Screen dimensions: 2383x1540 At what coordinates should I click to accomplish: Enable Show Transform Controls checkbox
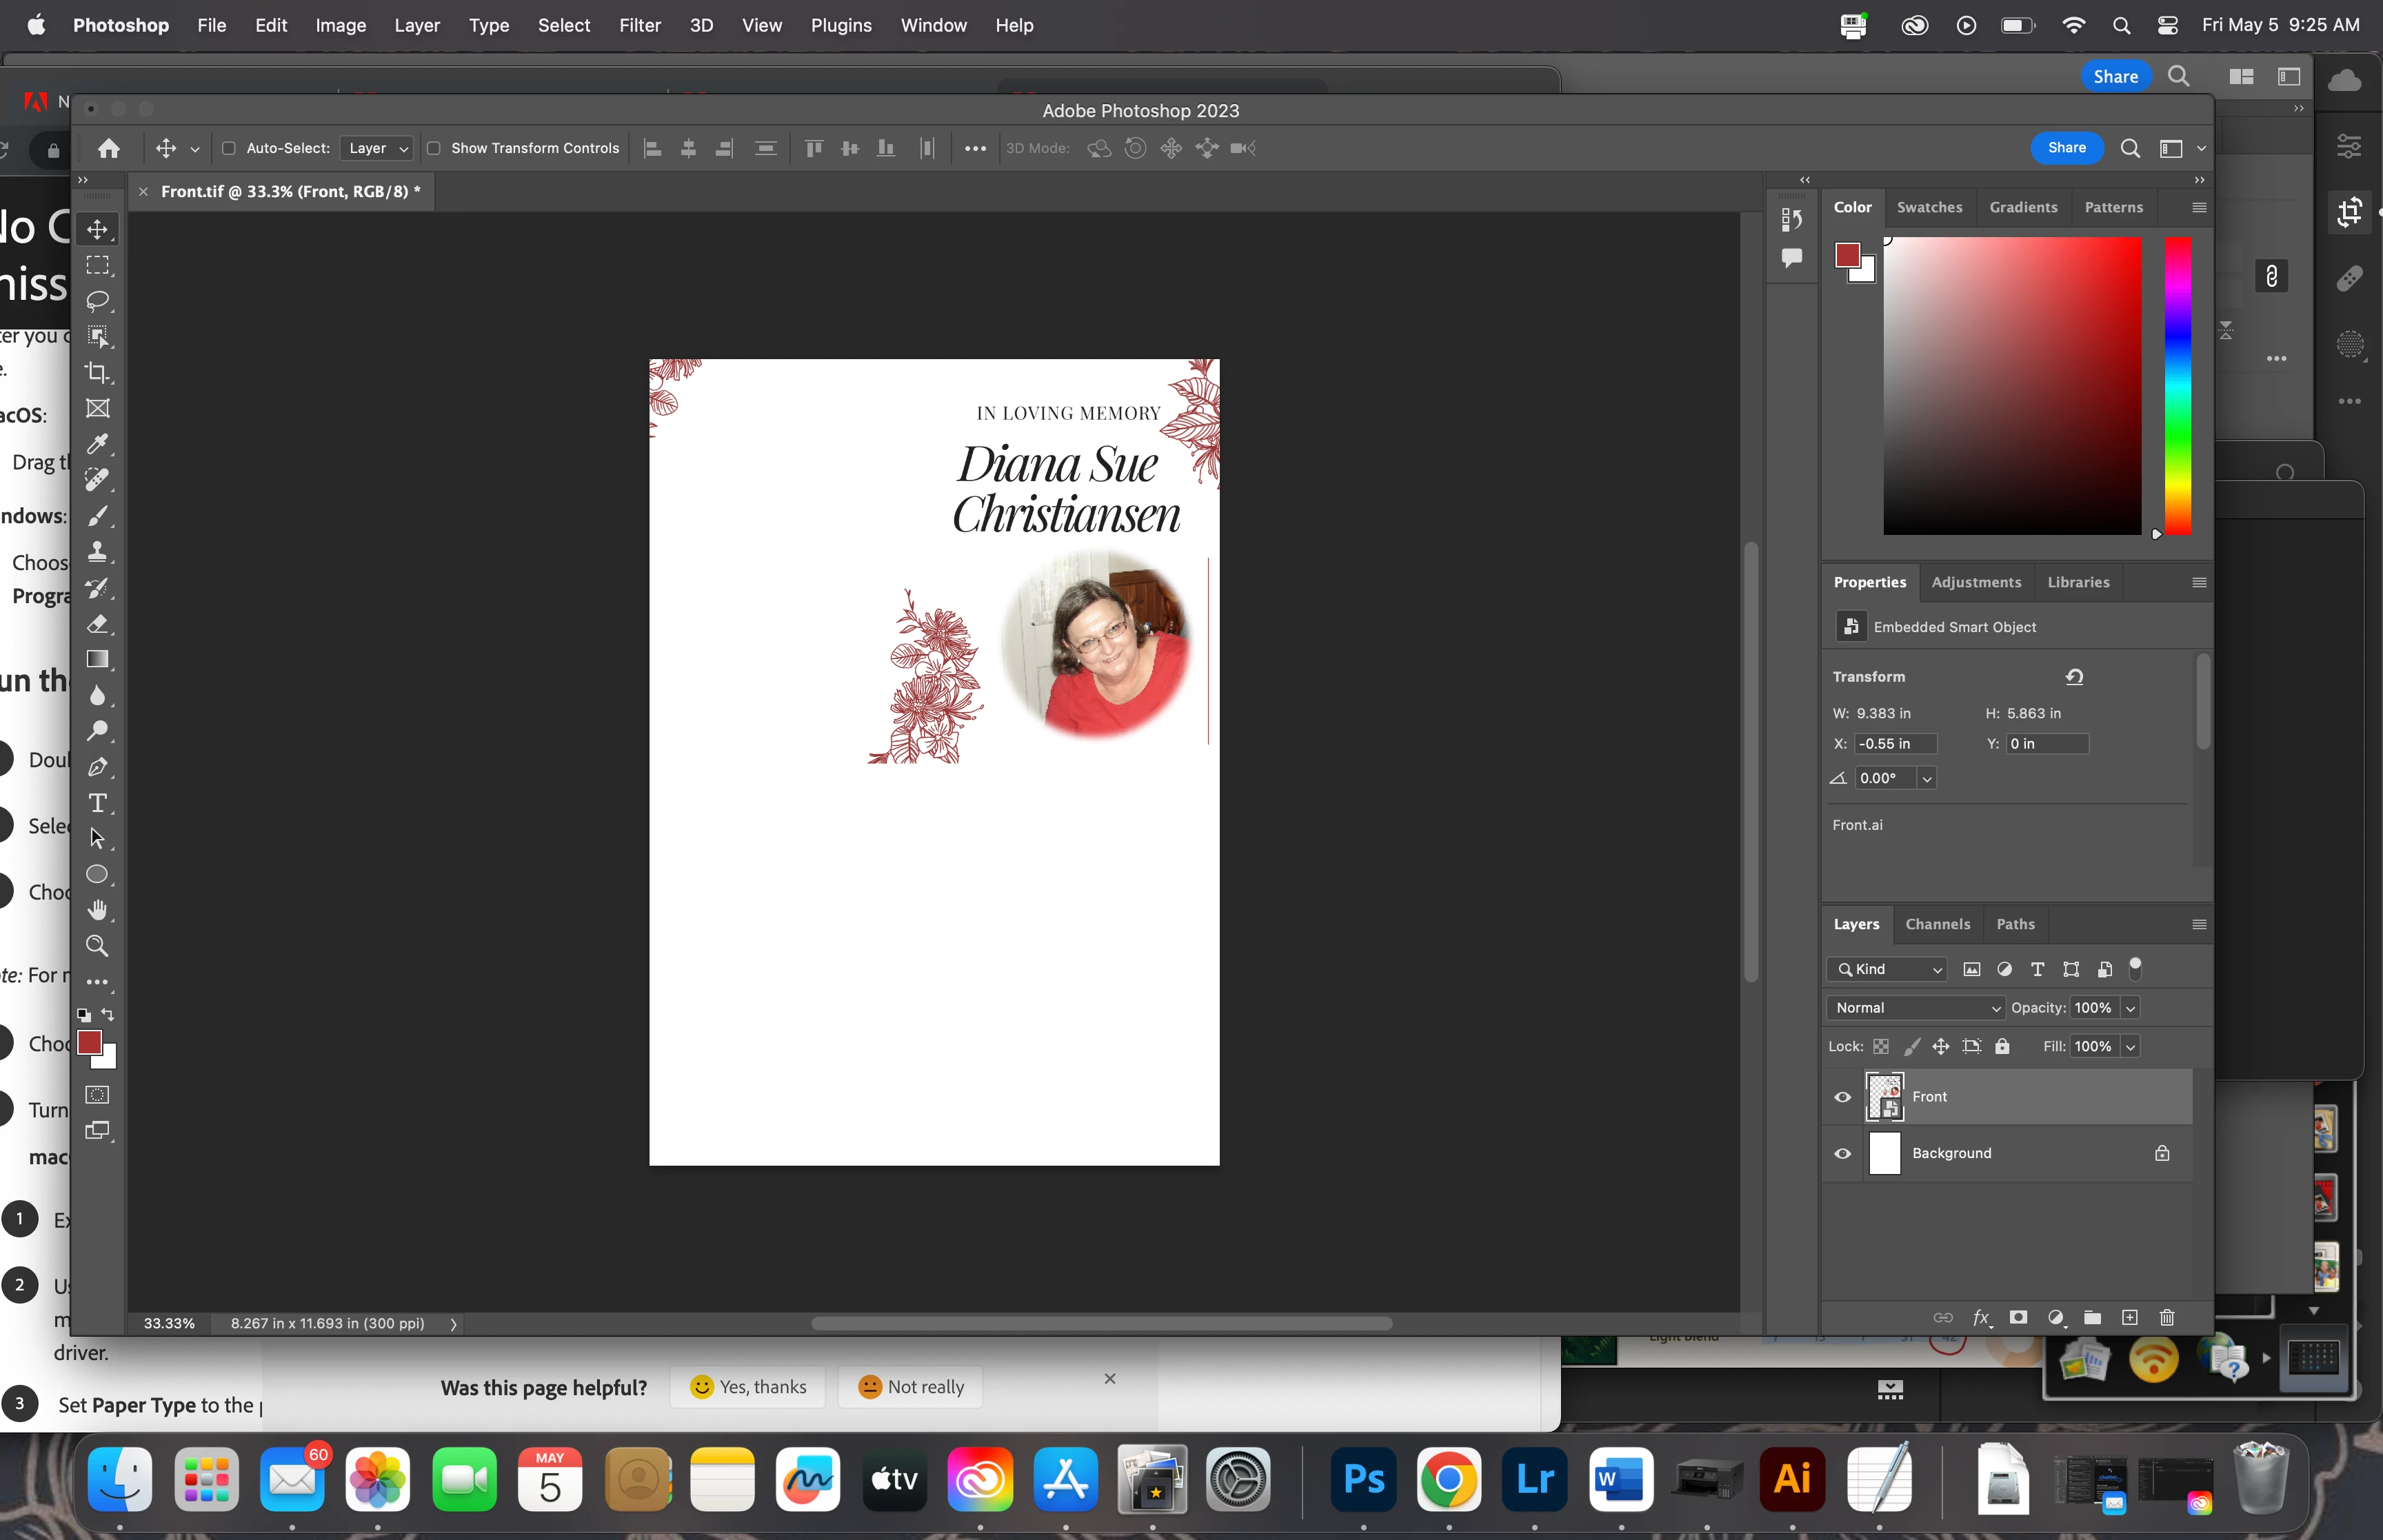(x=434, y=148)
